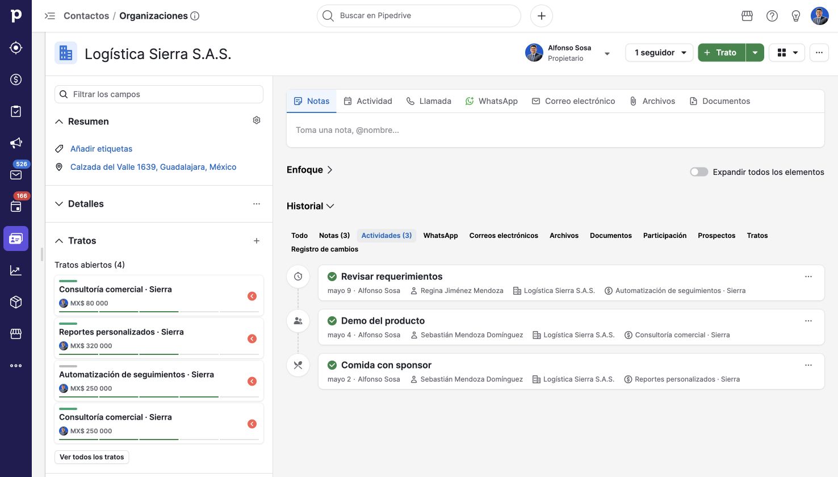Filter history by Registro de cambios

coord(325,249)
